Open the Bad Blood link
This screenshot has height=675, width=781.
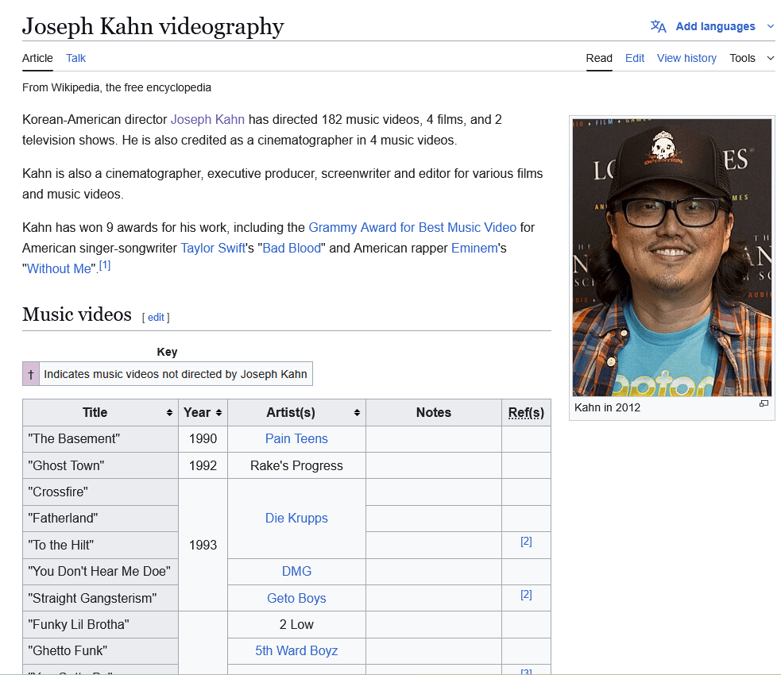[x=292, y=248]
